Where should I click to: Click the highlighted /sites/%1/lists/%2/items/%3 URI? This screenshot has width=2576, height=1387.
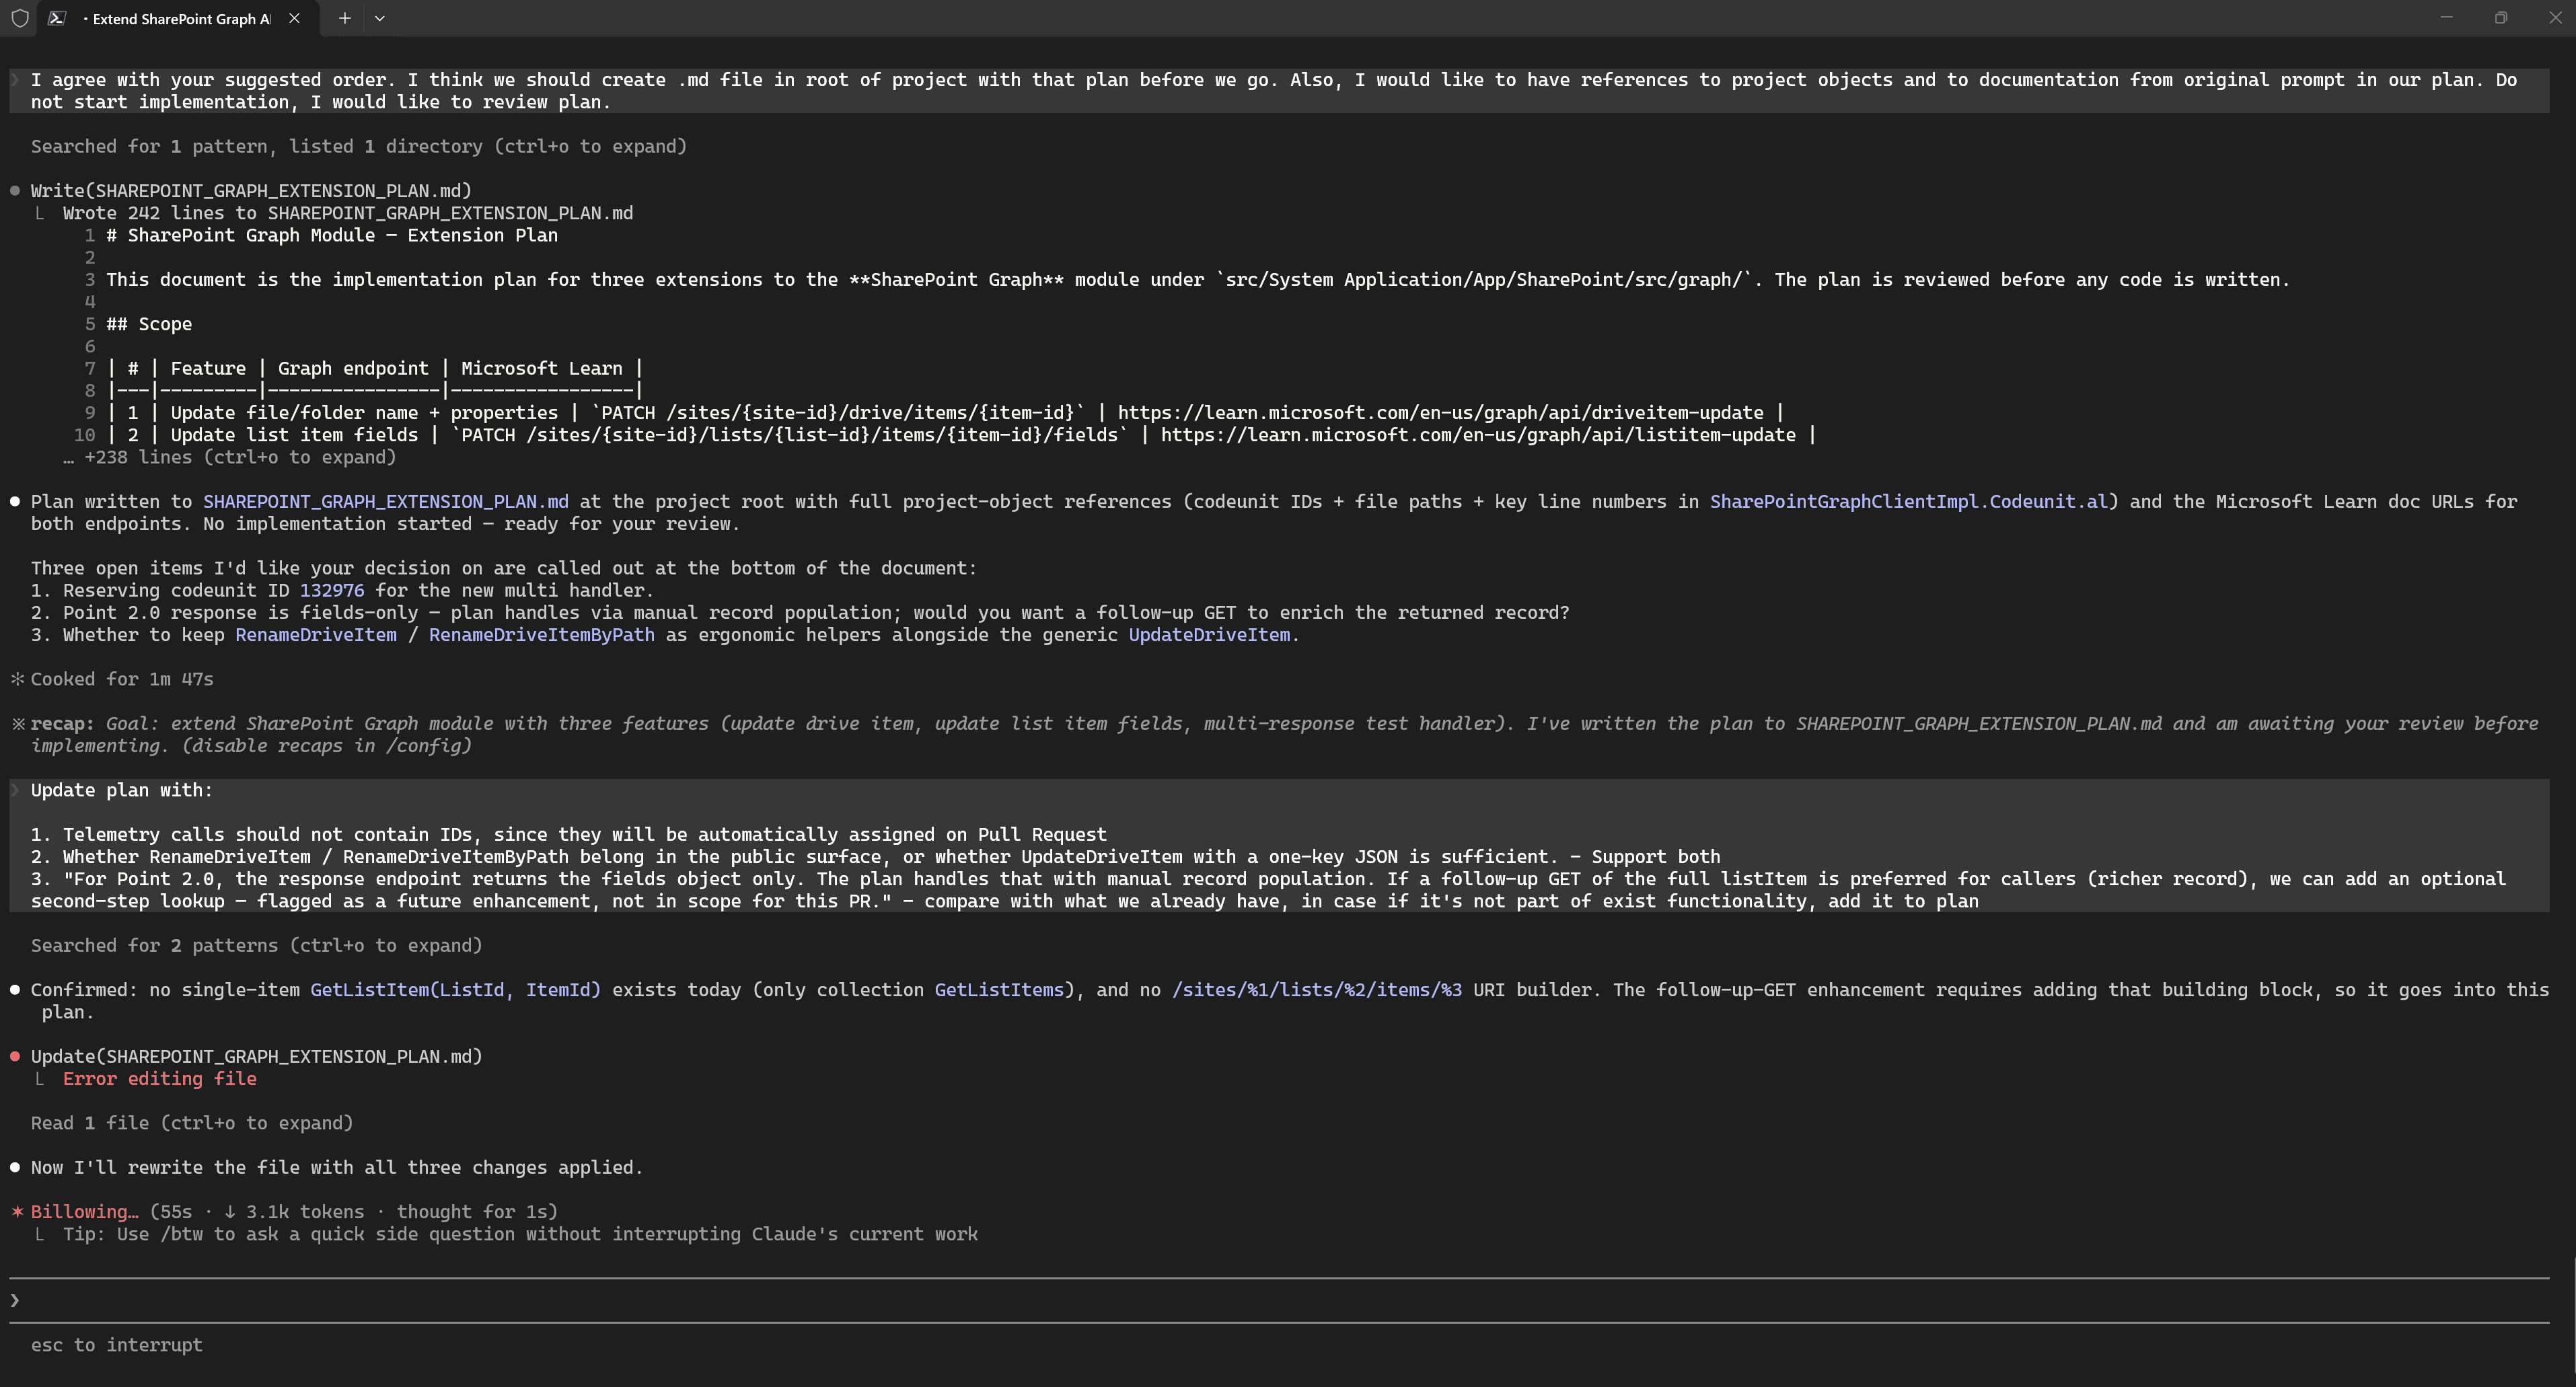click(1317, 990)
